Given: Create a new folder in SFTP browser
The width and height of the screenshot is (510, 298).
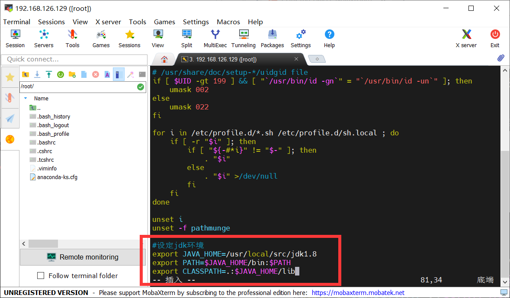Looking at the screenshot, I should point(72,74).
